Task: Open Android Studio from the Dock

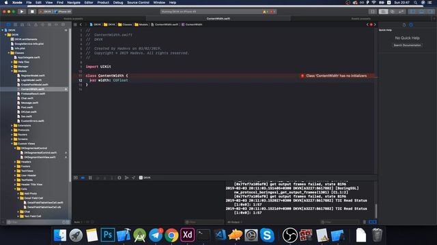Action: 139,235
